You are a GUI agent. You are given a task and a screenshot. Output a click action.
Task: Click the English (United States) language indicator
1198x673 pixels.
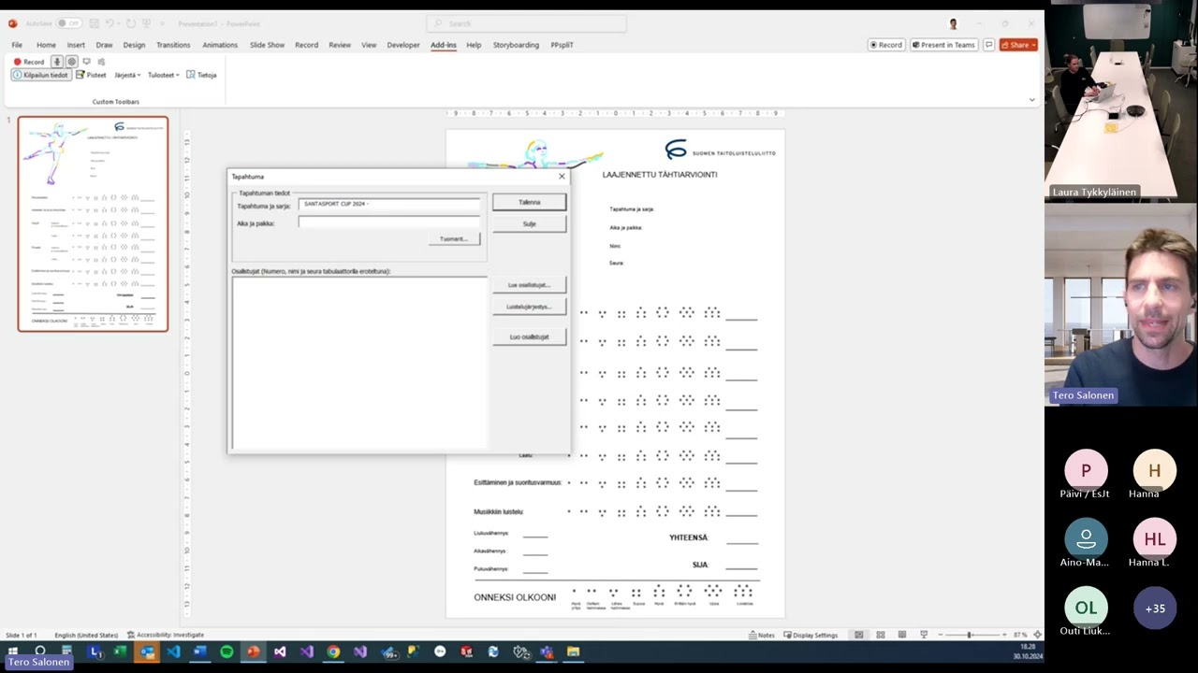point(86,636)
